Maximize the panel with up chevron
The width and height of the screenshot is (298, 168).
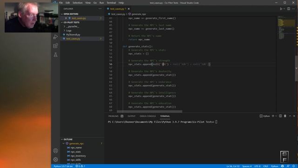tap(290, 116)
